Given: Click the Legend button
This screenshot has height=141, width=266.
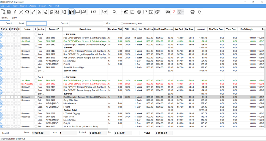Looking at the screenshot, I should point(6,133).
